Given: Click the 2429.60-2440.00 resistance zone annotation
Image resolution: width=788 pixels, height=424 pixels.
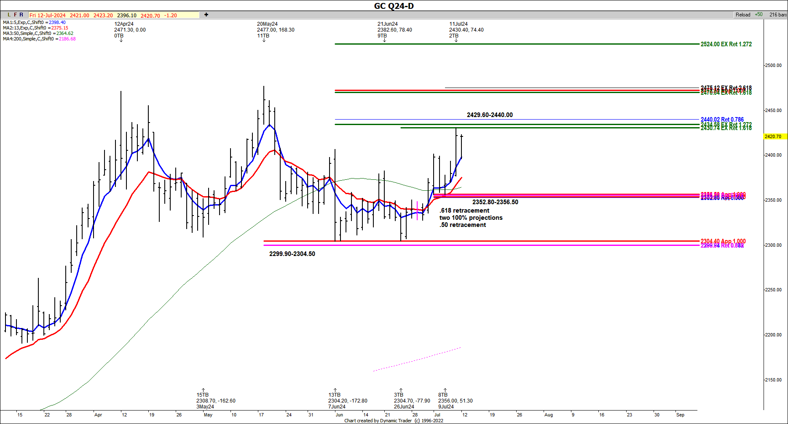Looking at the screenshot, I should click(490, 115).
